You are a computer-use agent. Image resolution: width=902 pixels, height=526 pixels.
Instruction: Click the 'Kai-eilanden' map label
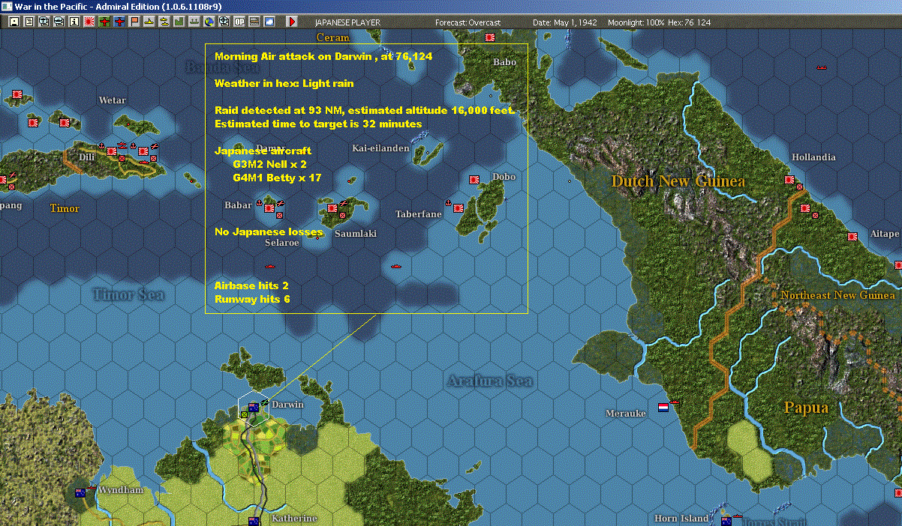point(381,148)
